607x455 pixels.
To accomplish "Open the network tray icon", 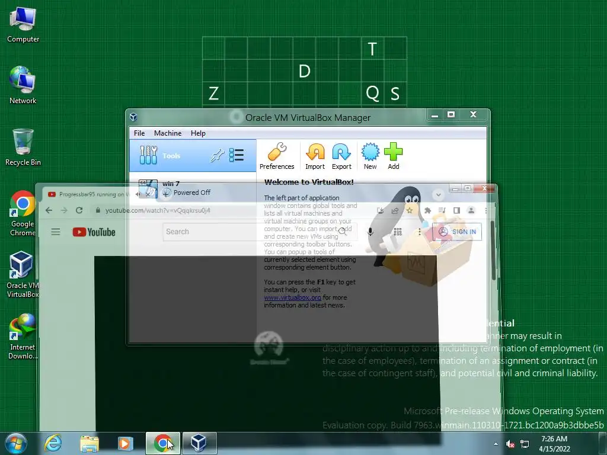I will [525, 444].
